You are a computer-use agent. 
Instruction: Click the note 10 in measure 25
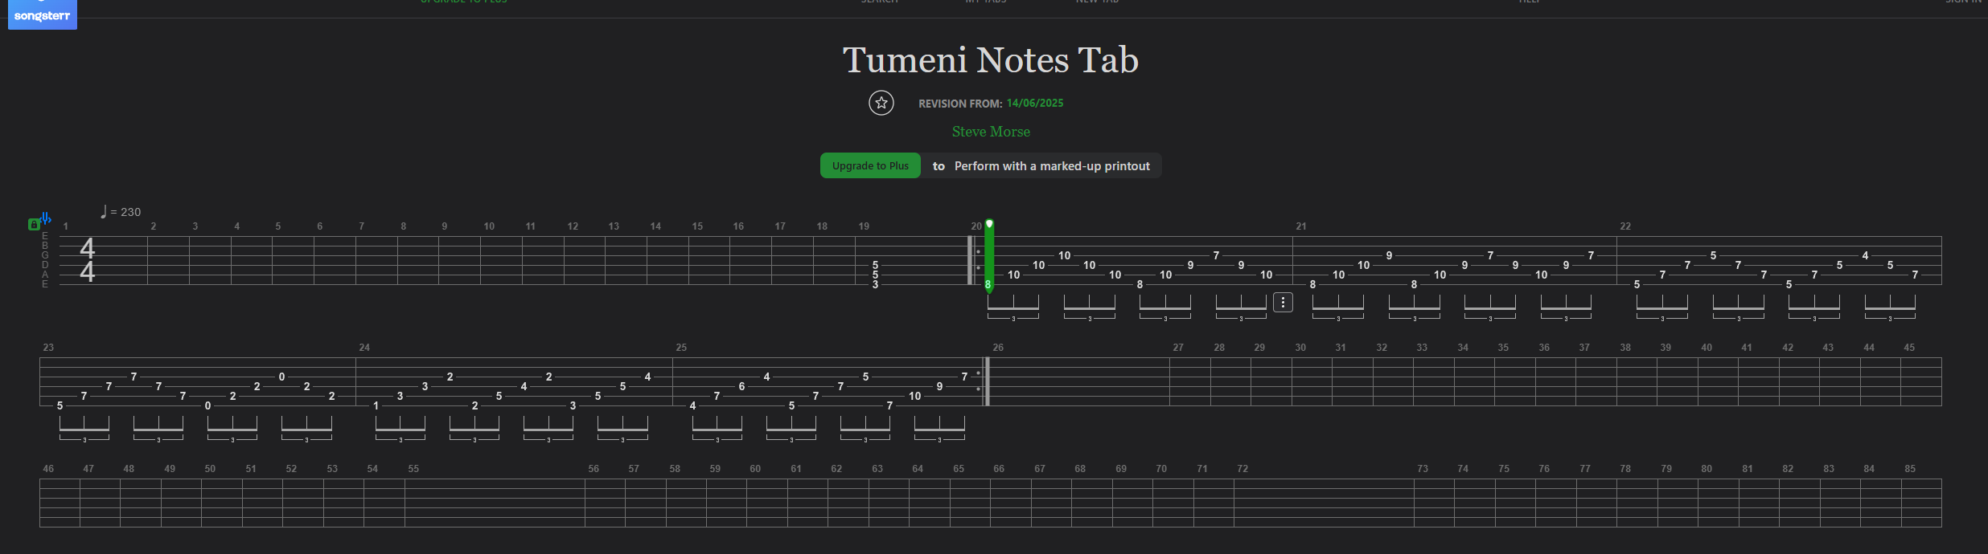click(914, 396)
